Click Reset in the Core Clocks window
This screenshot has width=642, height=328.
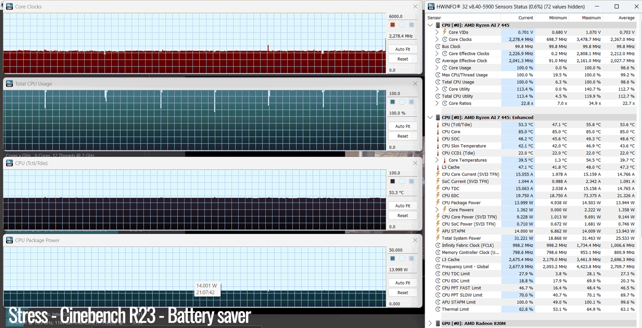pyautogui.click(x=402, y=59)
